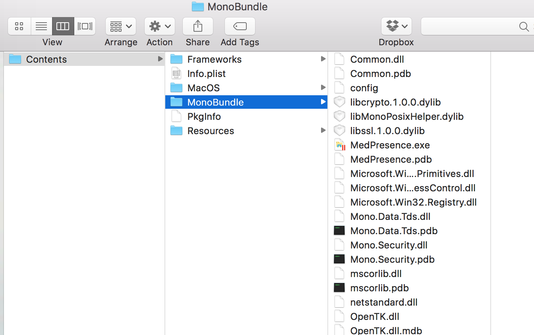Image resolution: width=534 pixels, height=335 pixels.
Task: Click the mscorlib.pdb terminal icon
Action: [x=339, y=288]
